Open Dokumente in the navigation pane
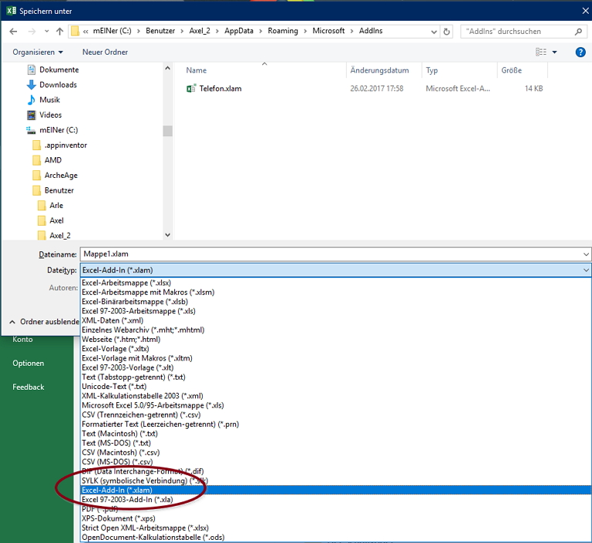Image resolution: width=592 pixels, height=543 pixels. point(59,70)
